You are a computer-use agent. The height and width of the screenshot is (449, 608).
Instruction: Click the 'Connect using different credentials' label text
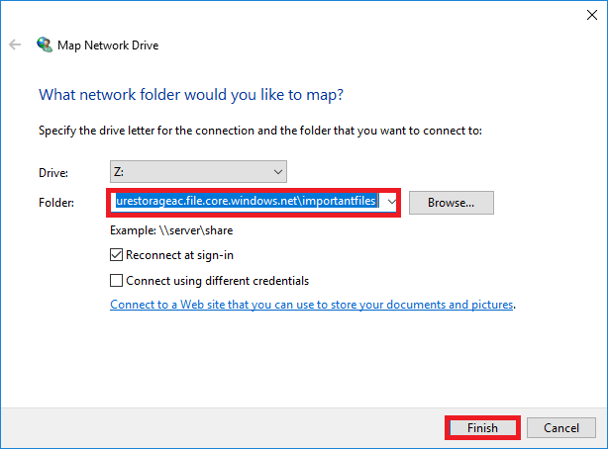pyautogui.click(x=218, y=281)
